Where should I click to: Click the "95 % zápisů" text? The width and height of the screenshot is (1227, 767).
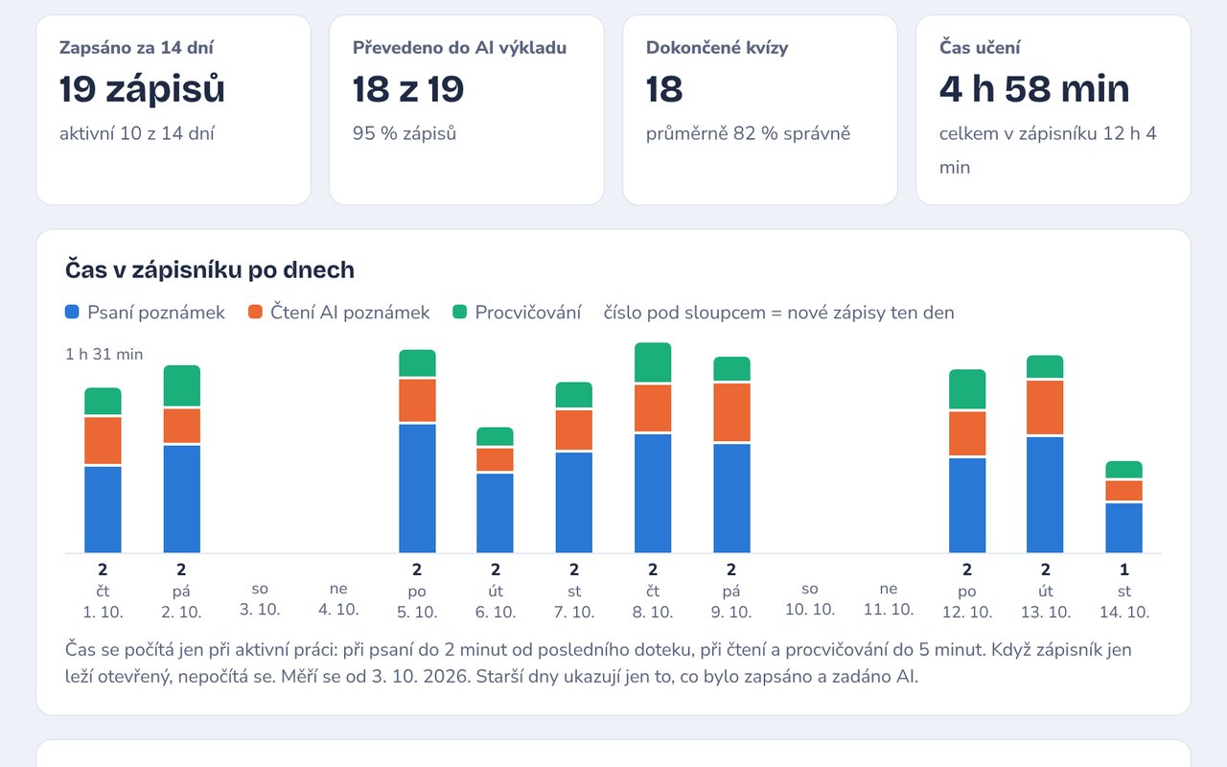click(405, 133)
